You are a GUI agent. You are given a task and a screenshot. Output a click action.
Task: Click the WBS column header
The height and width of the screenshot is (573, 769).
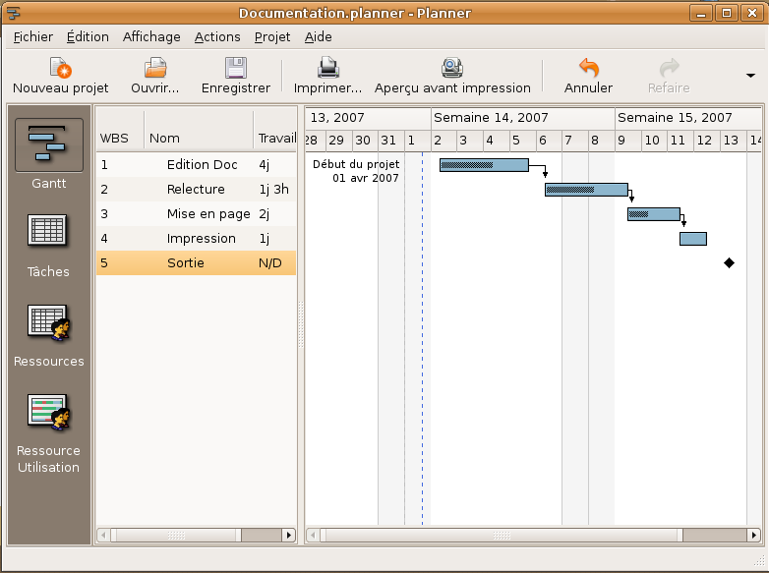[x=119, y=139]
